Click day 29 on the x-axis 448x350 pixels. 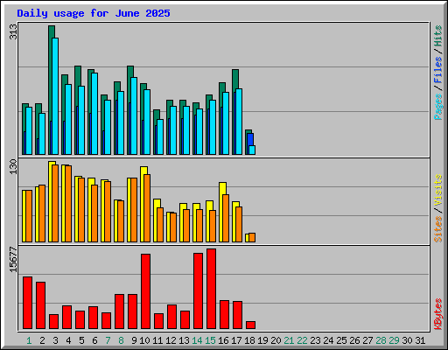coord(394,340)
